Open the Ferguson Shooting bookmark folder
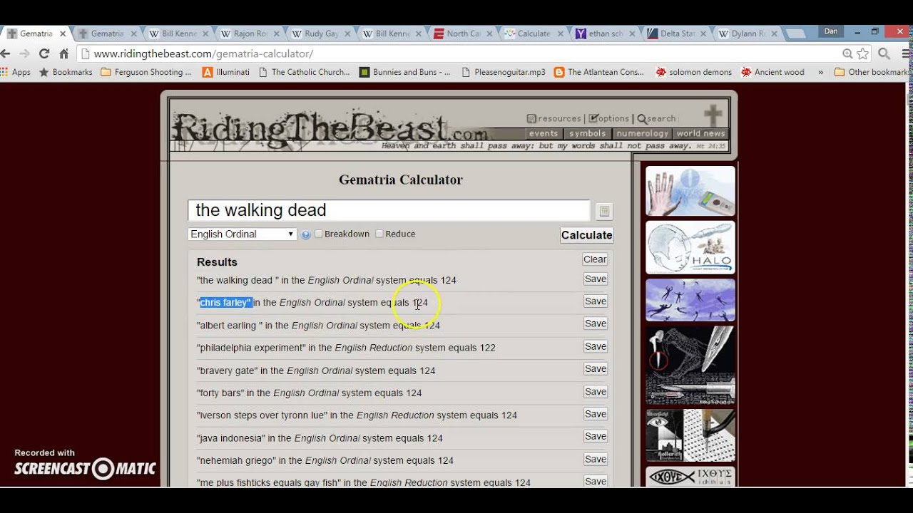 (x=146, y=72)
